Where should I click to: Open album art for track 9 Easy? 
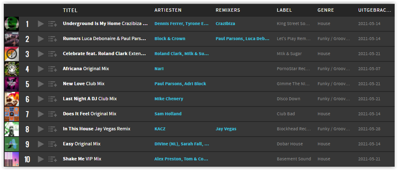click(12, 144)
